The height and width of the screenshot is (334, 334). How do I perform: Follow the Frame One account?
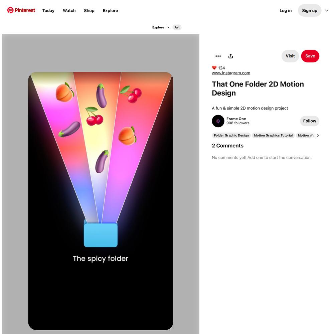click(310, 121)
